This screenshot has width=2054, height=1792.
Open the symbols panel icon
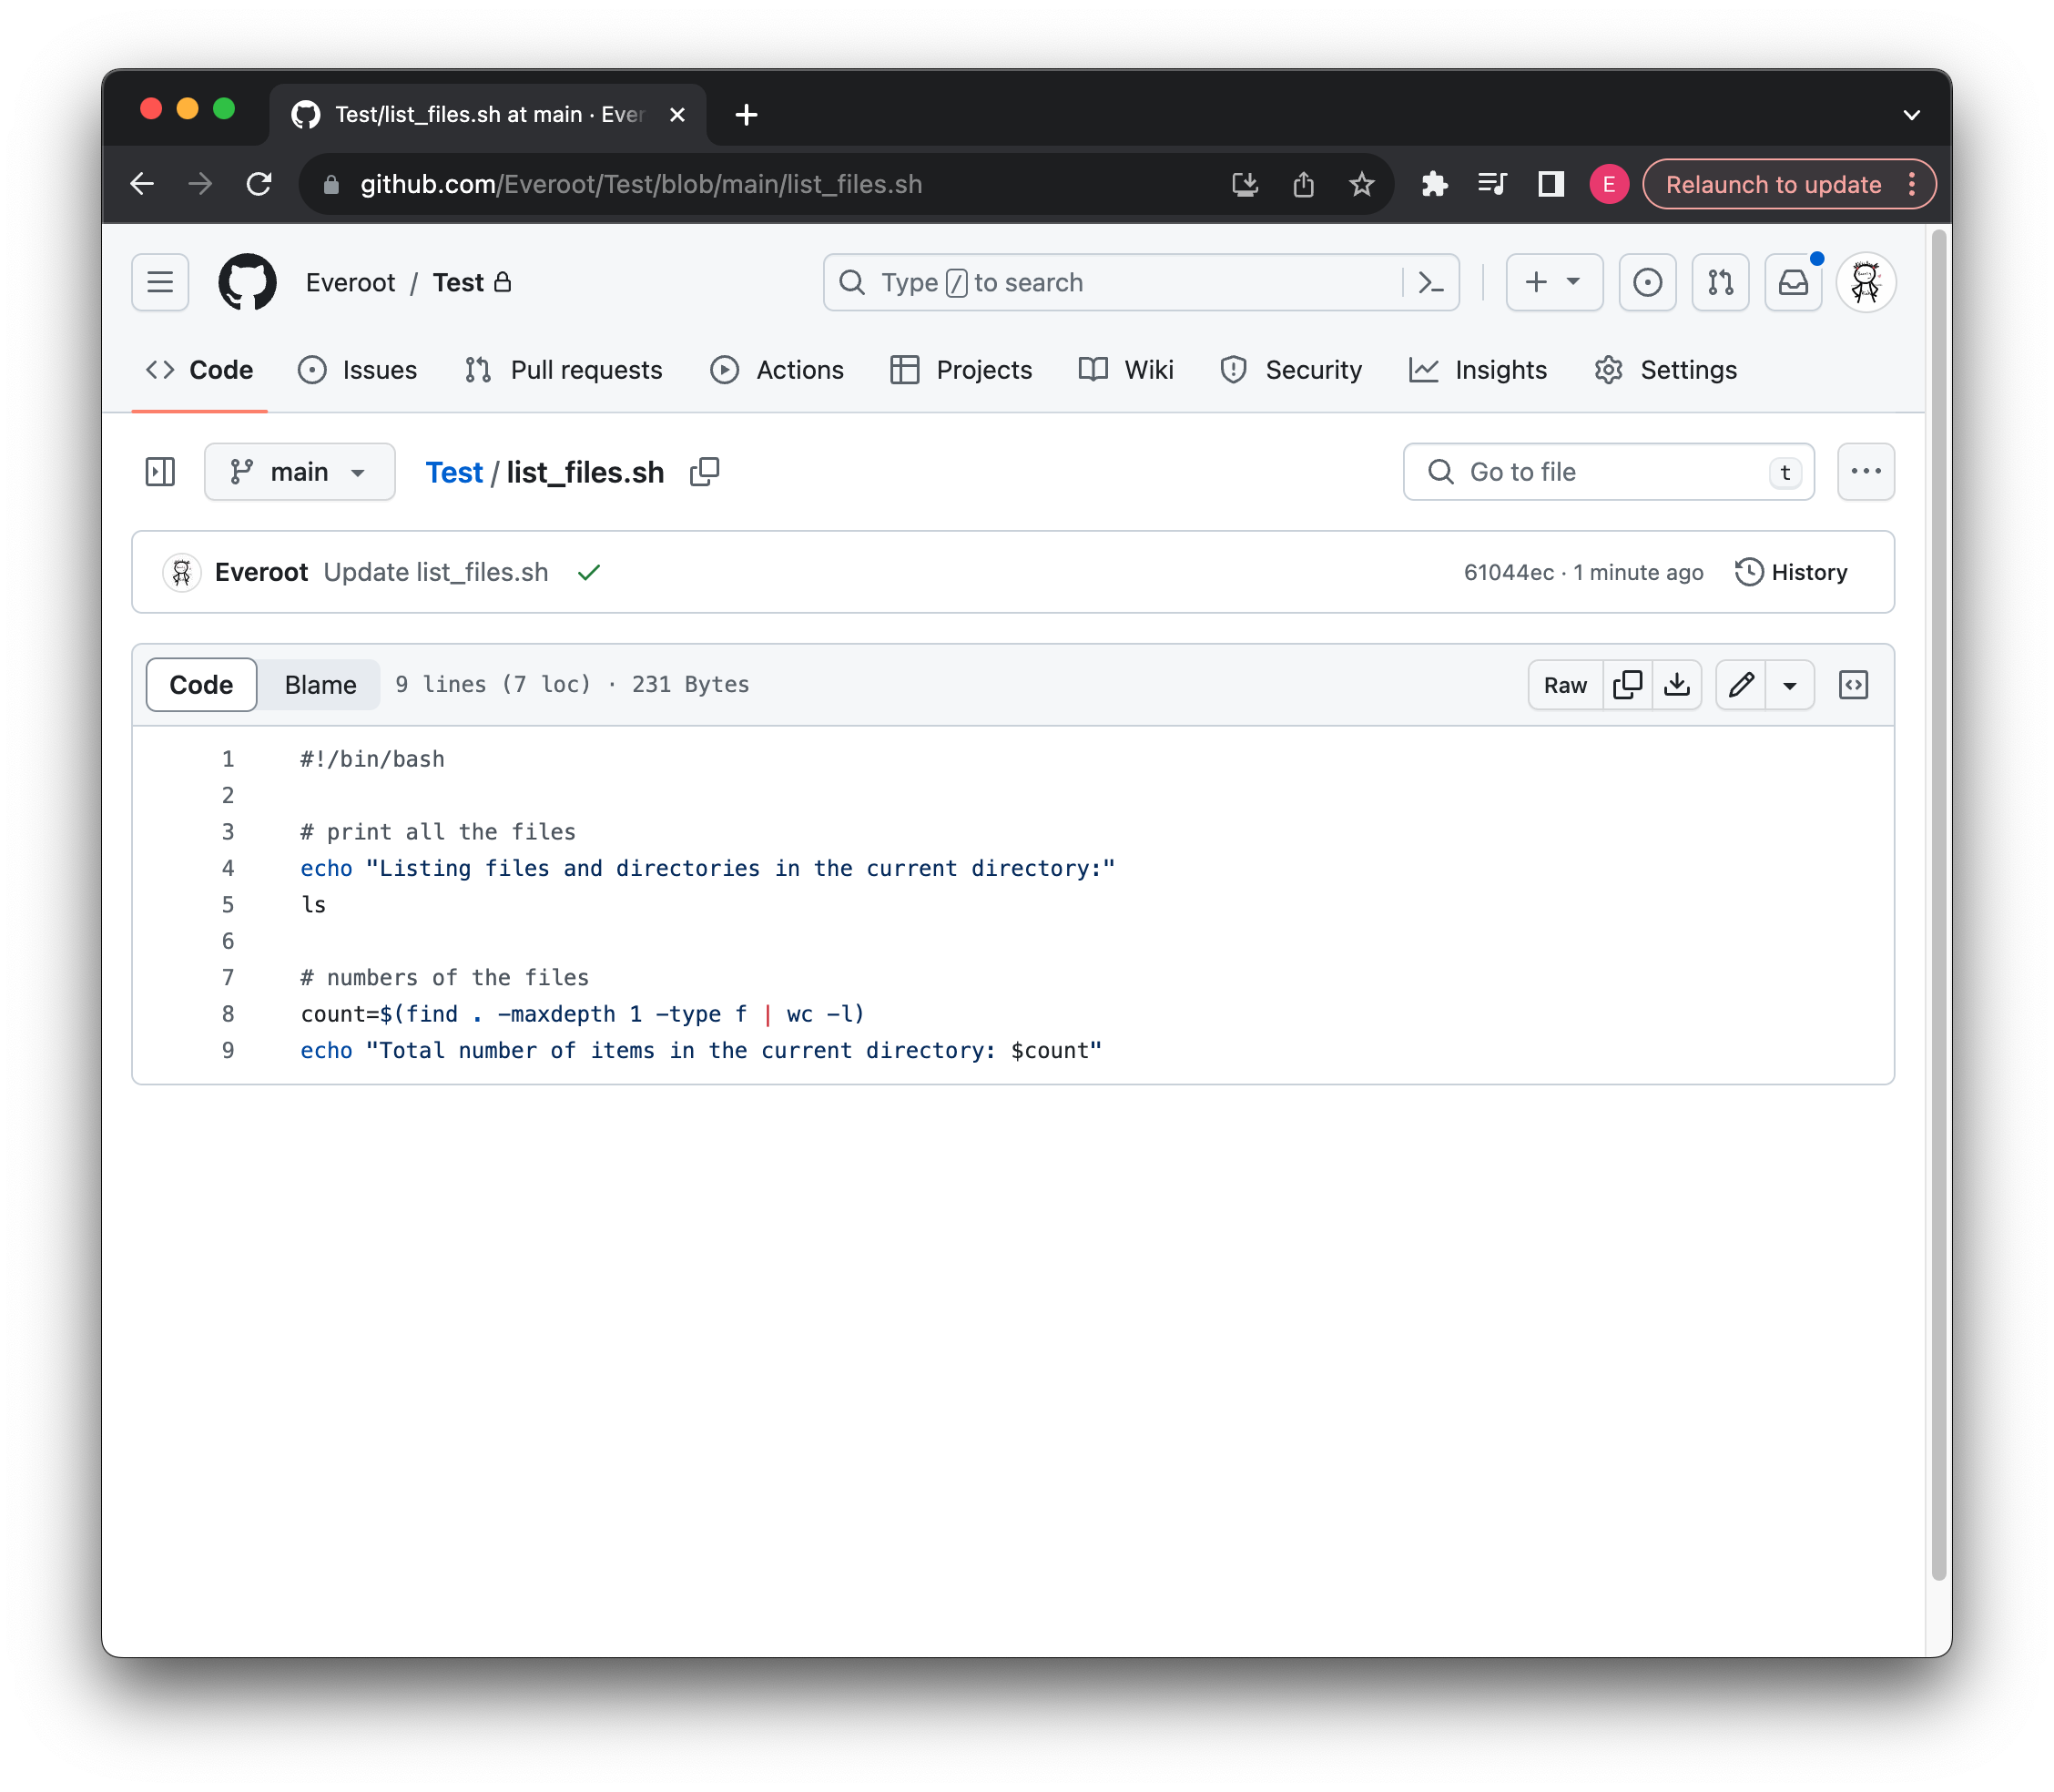1853,685
